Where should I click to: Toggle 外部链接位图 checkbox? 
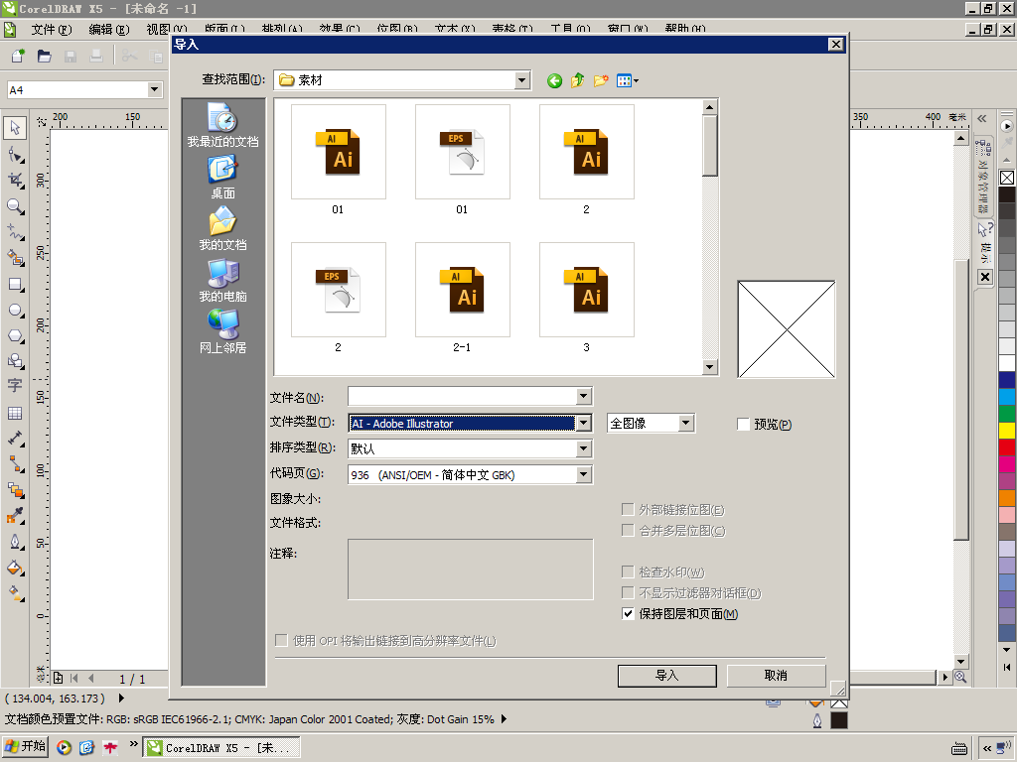(628, 509)
